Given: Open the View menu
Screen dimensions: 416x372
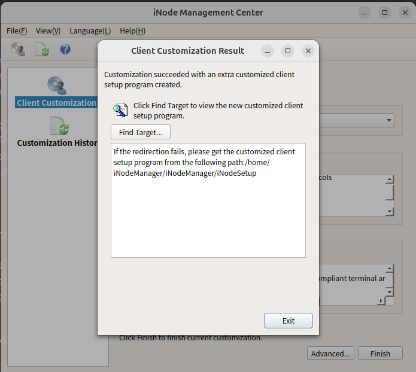Looking at the screenshot, I should point(48,31).
